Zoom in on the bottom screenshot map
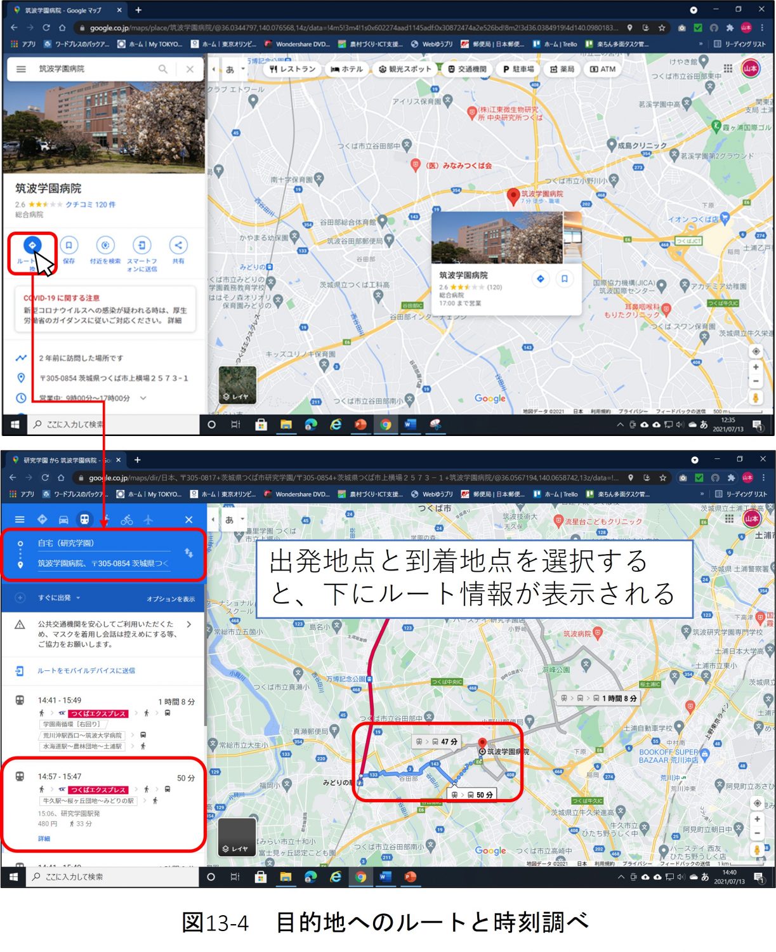Screen dimensions: 776x952 (757, 819)
